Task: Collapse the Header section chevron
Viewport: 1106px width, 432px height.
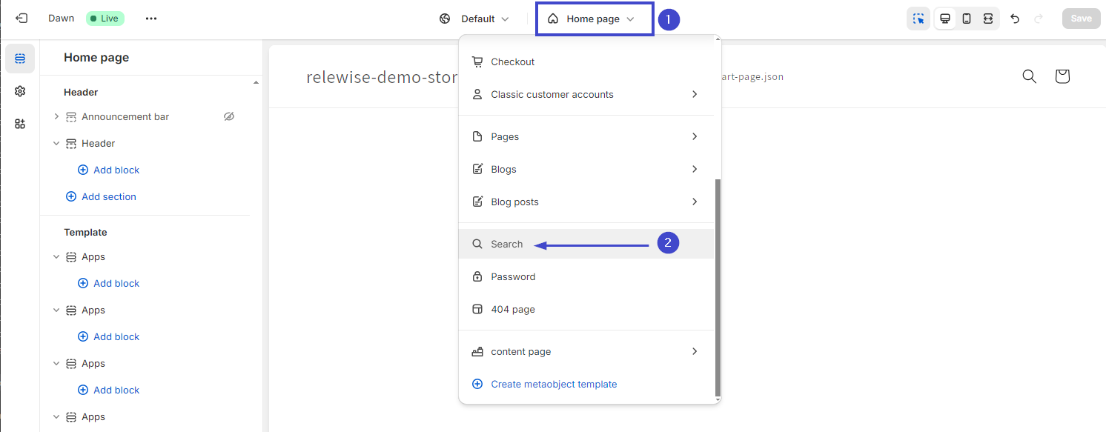Action: click(x=56, y=143)
